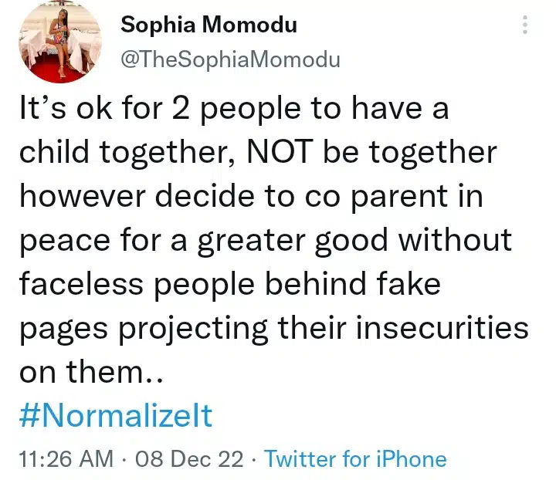Open the #NormalizeIt hashtag

click(x=115, y=417)
